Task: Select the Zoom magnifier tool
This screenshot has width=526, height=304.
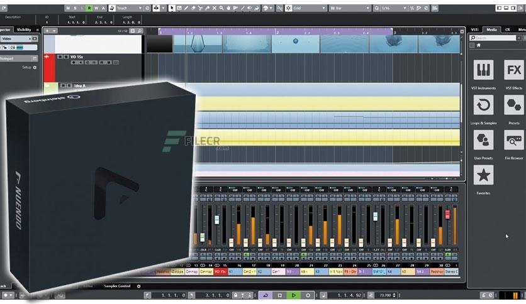Action: [221, 8]
